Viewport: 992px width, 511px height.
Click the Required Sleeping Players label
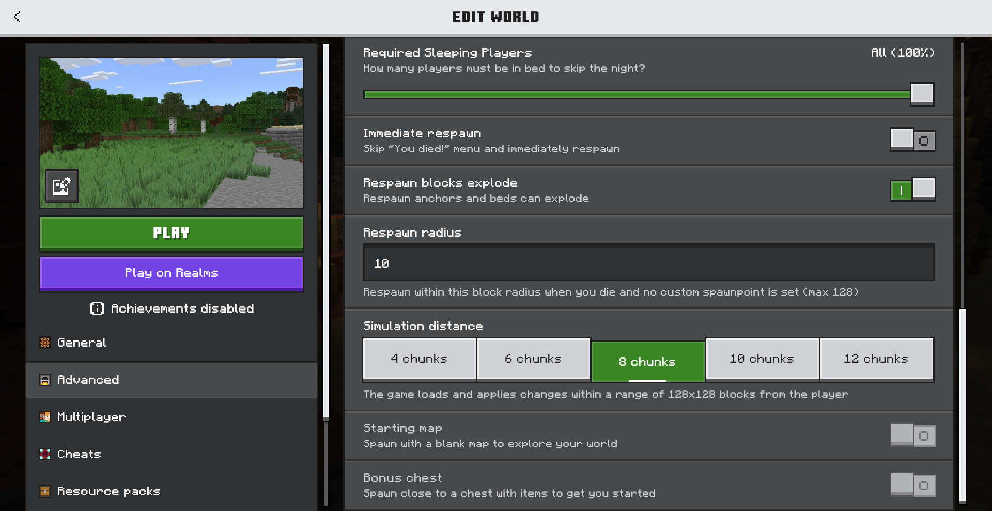[x=447, y=53]
